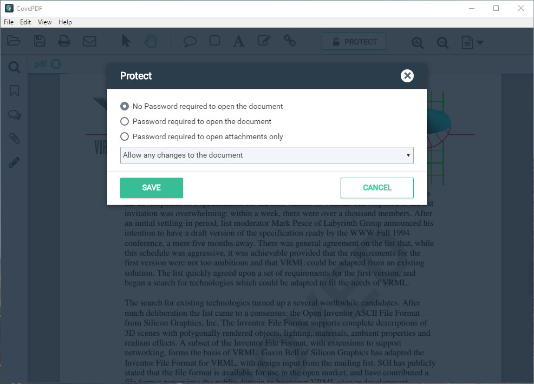Click the Open file folder icon
This screenshot has width=534, height=384.
14,41
